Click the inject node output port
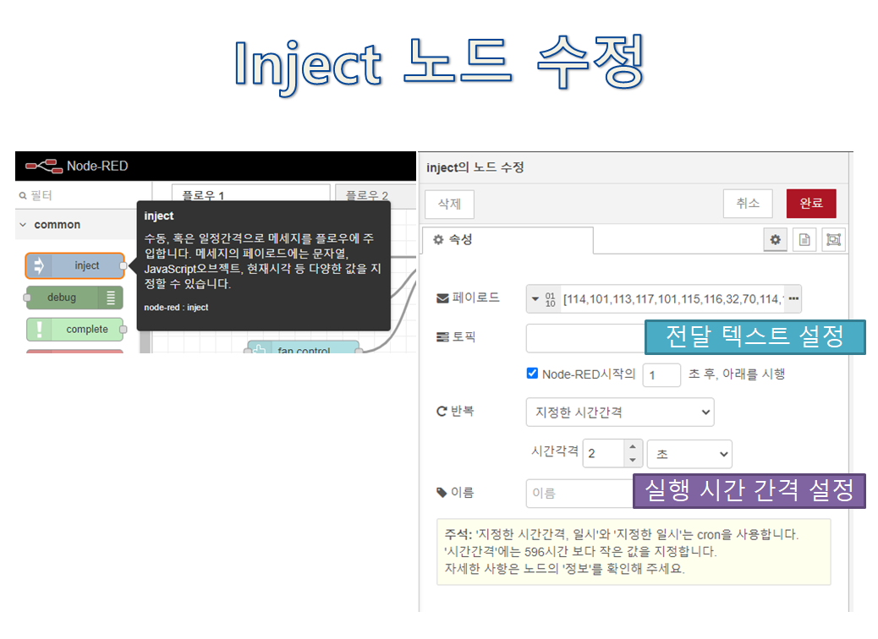This screenshot has height=639, width=878. 123,265
